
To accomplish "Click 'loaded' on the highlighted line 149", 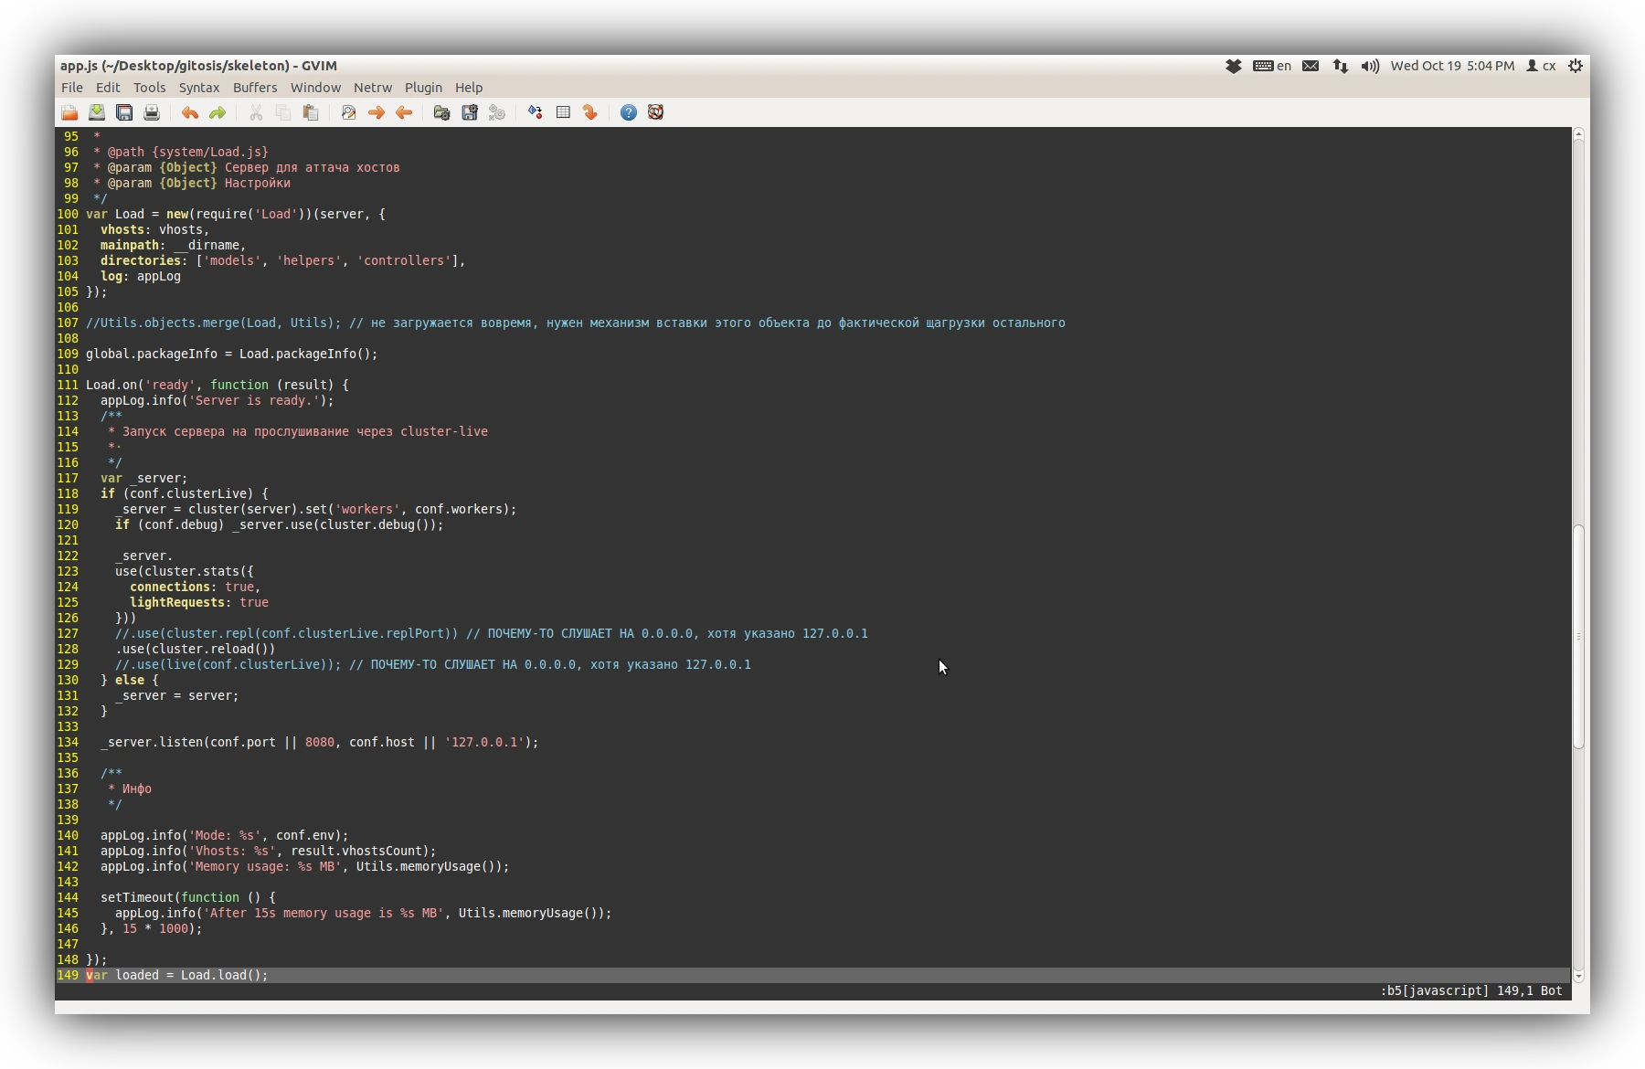I will point(137,975).
